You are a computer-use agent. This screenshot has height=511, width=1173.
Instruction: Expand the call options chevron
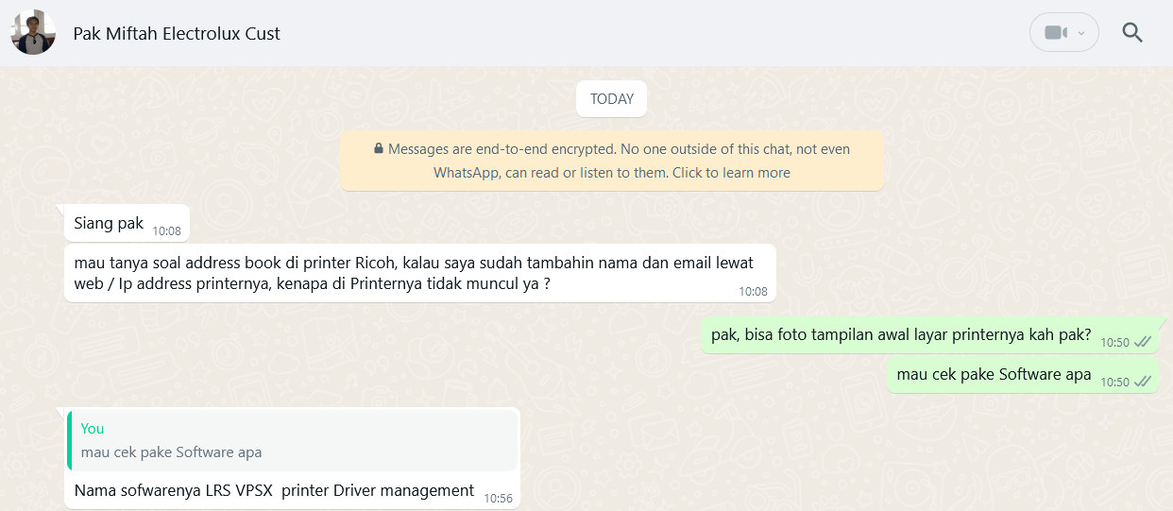point(1081,33)
